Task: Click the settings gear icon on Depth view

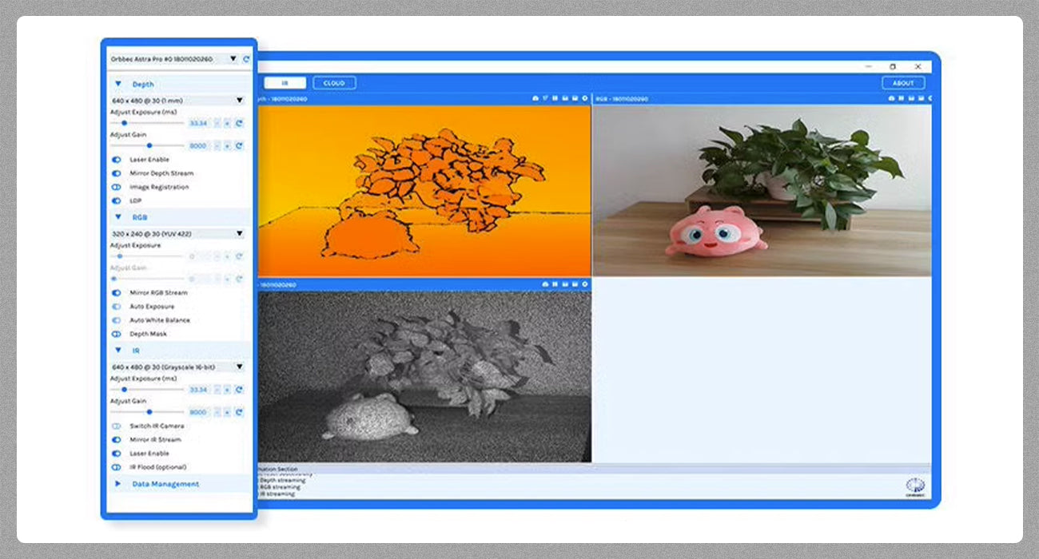Action: pyautogui.click(x=584, y=98)
